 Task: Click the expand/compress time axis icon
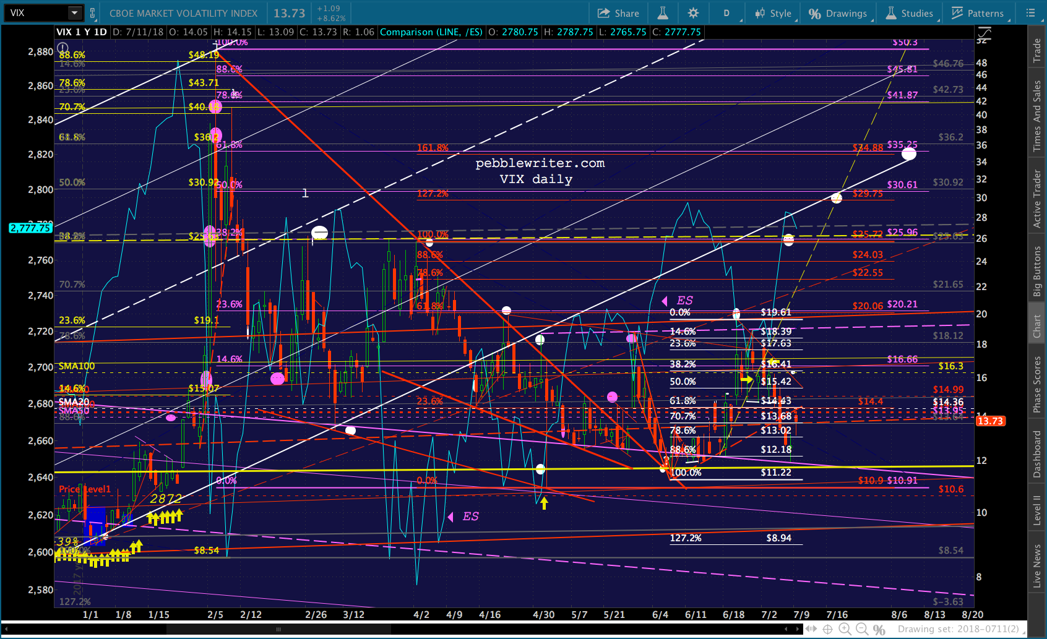(811, 629)
